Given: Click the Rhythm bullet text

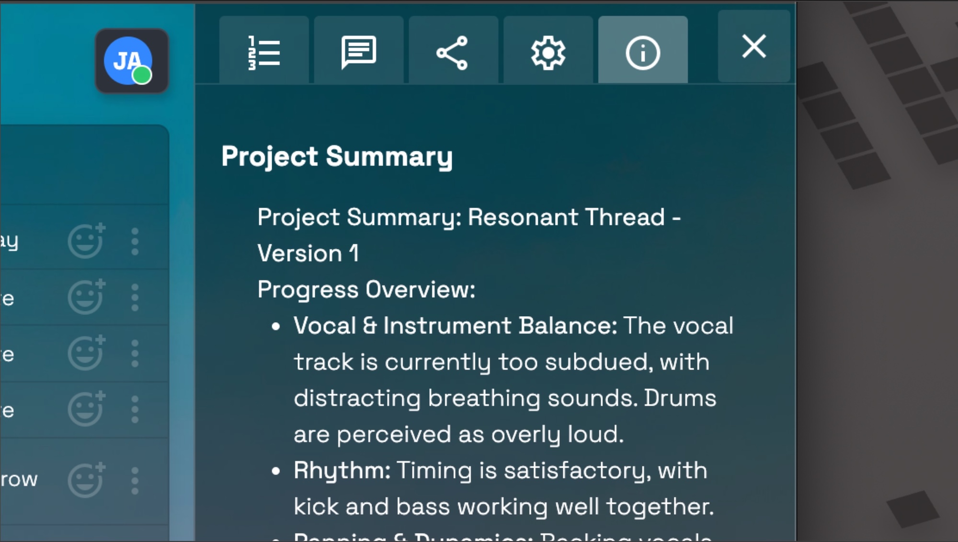Looking at the screenshot, I should click(x=504, y=488).
